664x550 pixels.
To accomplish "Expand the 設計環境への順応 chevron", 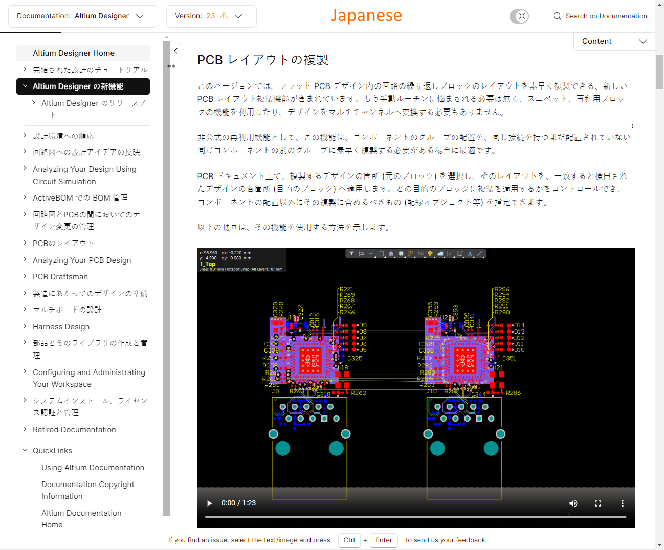I will click(25, 135).
